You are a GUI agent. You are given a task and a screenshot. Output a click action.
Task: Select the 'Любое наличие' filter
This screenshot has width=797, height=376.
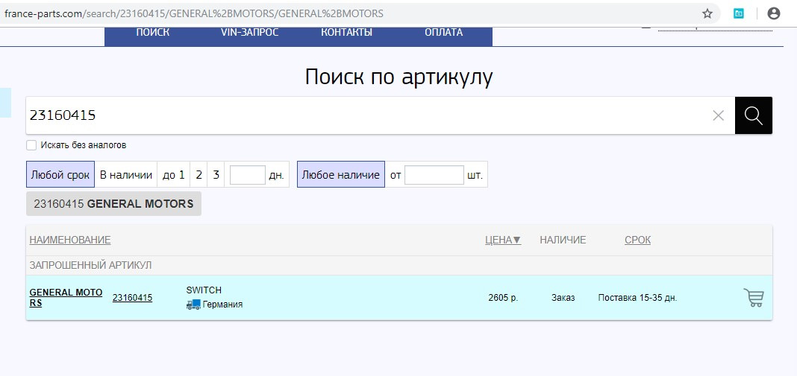[x=340, y=175]
